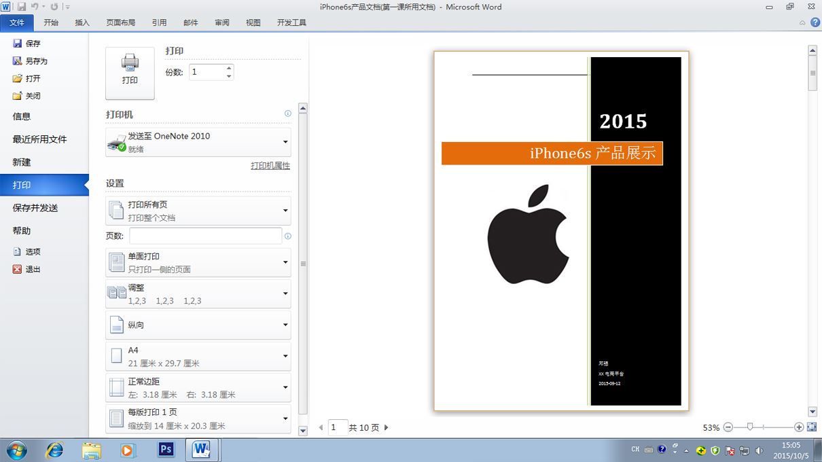Click the 页数 page range input field
The image size is (822, 462).
(x=205, y=236)
